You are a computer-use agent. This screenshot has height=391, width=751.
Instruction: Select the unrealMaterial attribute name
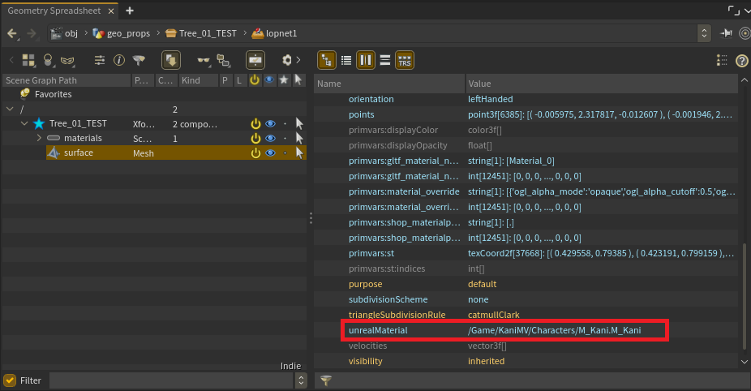[378, 330]
